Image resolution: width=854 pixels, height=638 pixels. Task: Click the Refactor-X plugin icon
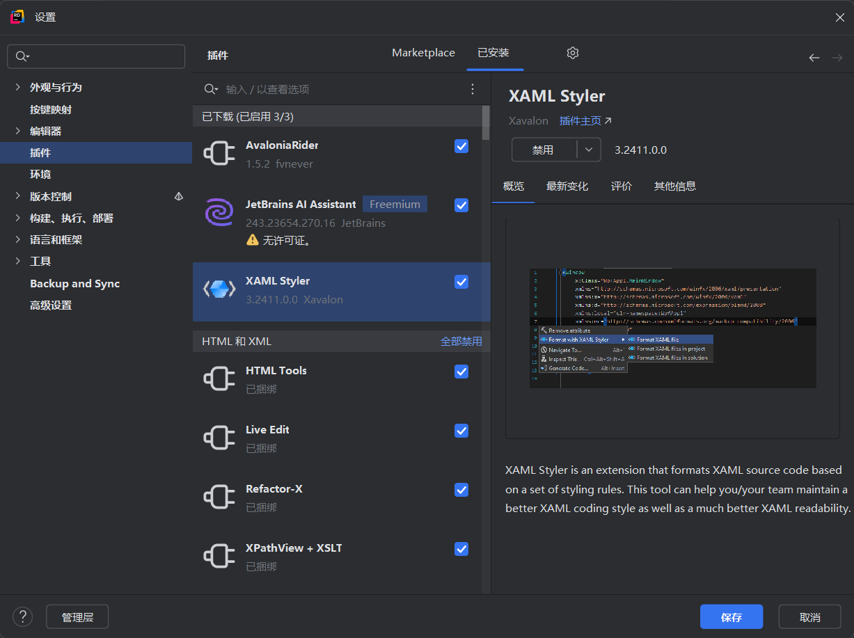(219, 497)
